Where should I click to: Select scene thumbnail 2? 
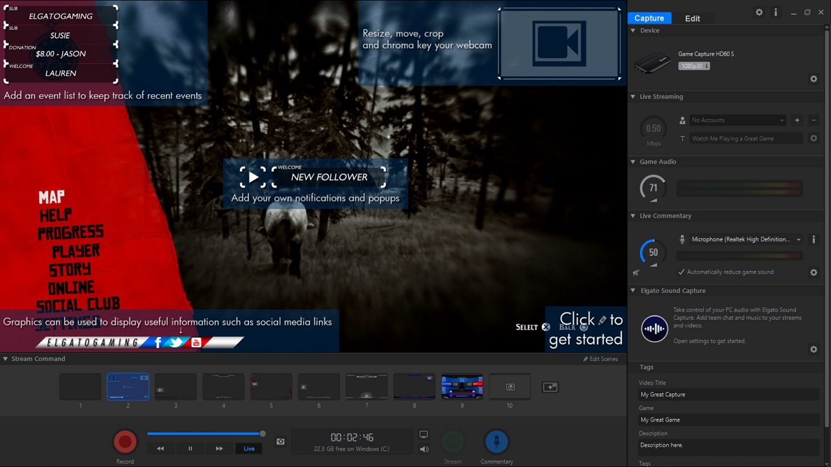pos(128,387)
